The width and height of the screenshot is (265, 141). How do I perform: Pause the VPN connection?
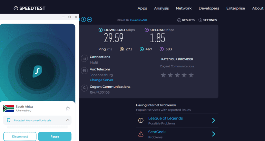coord(55,137)
